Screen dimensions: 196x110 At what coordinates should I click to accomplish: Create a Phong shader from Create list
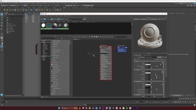click(x=54, y=59)
